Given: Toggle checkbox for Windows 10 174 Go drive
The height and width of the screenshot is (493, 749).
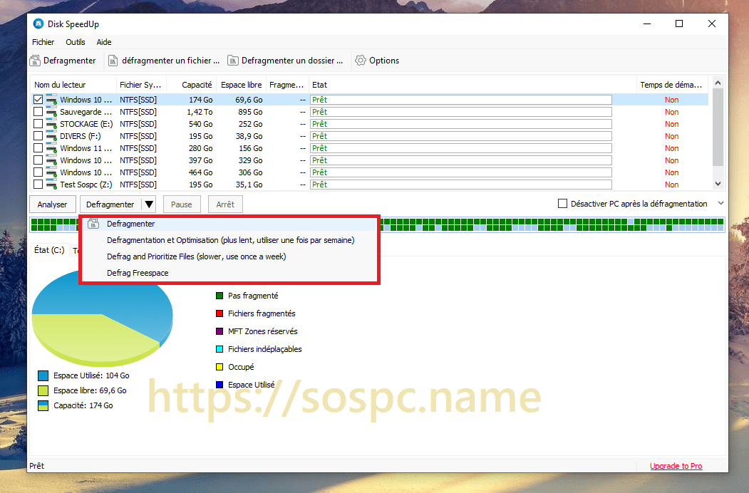Looking at the screenshot, I should click(38, 99).
